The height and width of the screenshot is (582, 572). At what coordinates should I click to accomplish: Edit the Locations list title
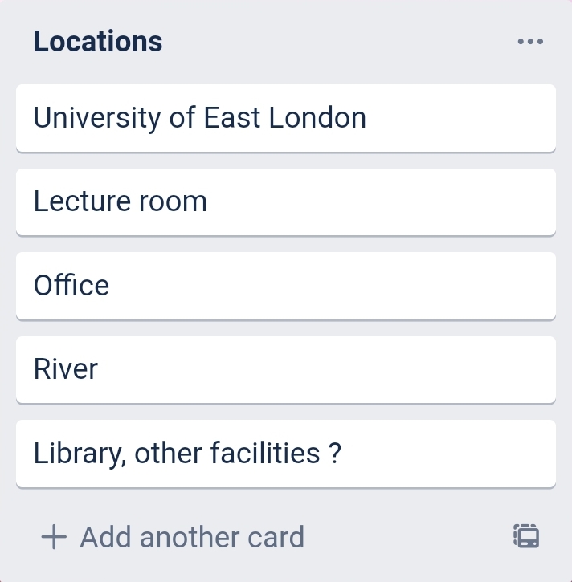pos(98,42)
